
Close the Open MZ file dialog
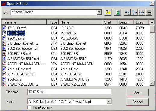(152, 4)
